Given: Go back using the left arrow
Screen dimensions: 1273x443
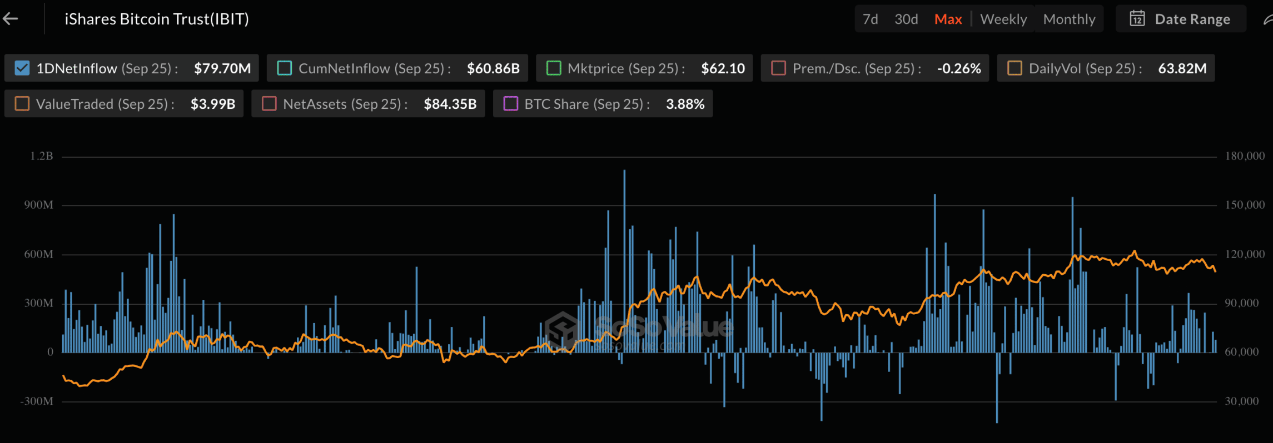Looking at the screenshot, I should coord(11,19).
